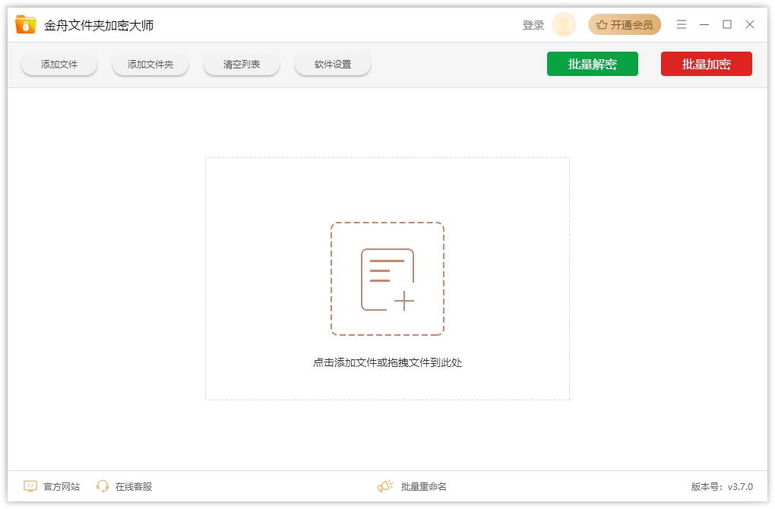The image size is (775, 509).
Task: Open the hamburger menu icon
Action: pos(681,24)
